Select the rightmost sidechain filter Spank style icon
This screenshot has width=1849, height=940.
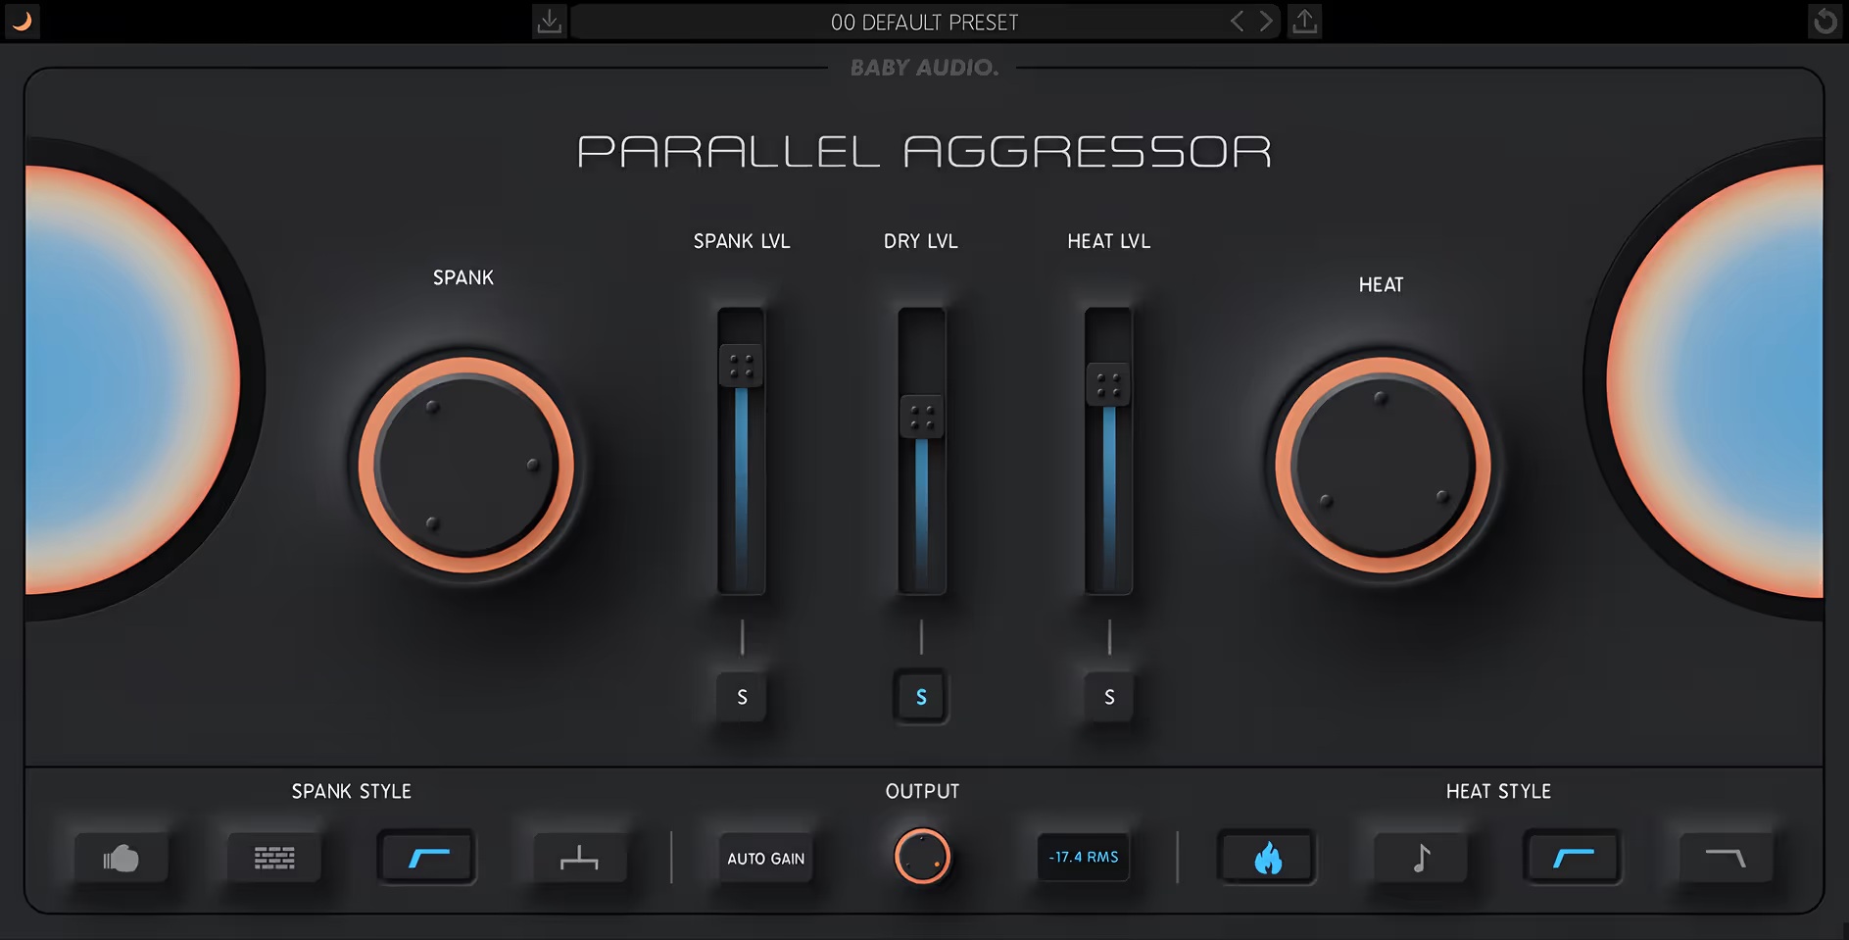[578, 858]
